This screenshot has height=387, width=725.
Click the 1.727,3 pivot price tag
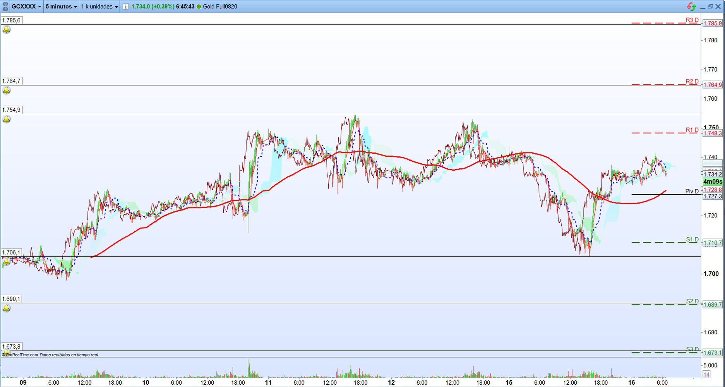point(713,196)
